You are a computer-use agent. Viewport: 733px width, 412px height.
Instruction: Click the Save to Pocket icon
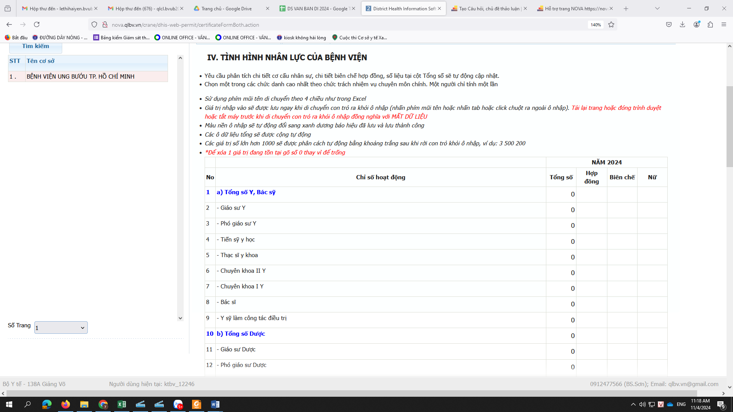coord(669,24)
